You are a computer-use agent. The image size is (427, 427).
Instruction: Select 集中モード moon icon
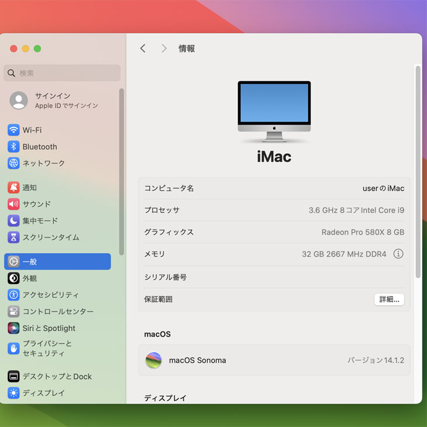click(13, 221)
